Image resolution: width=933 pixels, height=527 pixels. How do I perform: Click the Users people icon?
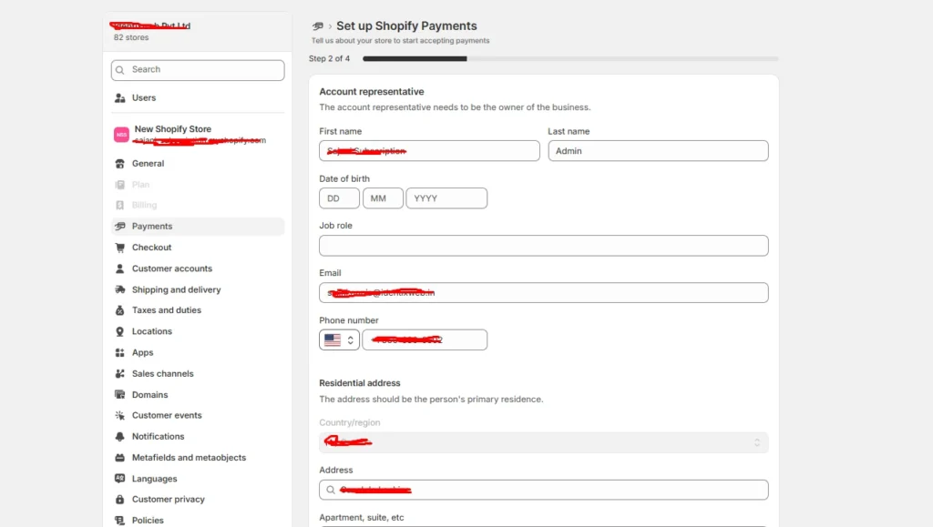119,98
